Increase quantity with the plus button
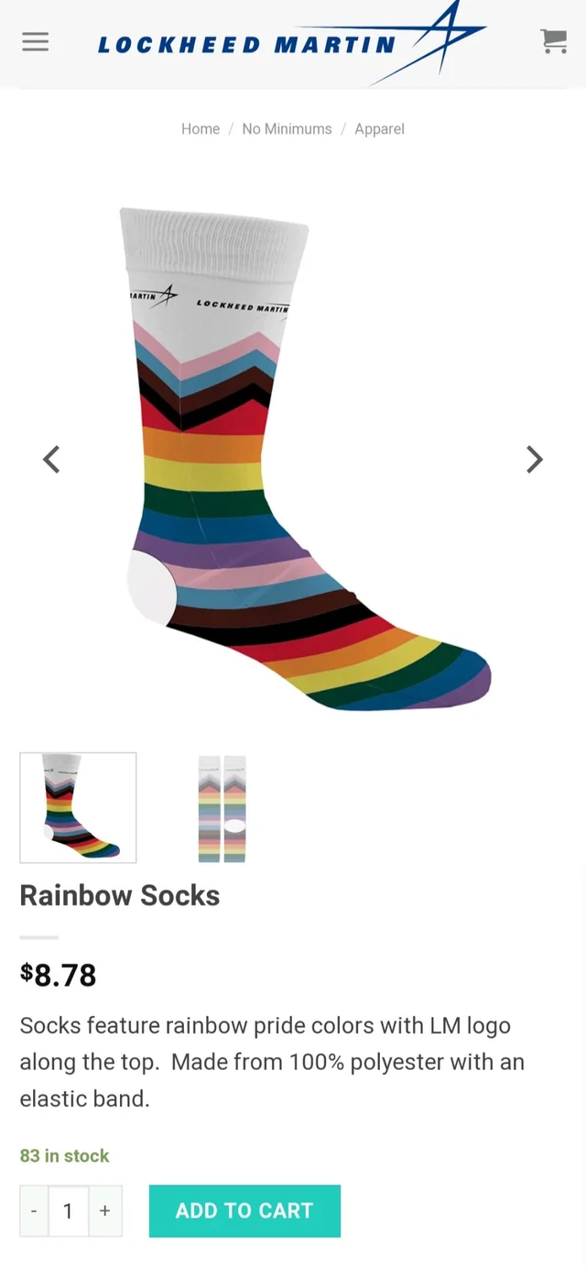The width and height of the screenshot is (586, 1268). [105, 1210]
